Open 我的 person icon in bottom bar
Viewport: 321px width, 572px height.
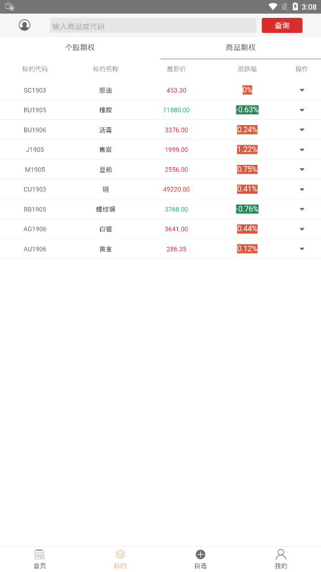pyautogui.click(x=281, y=555)
